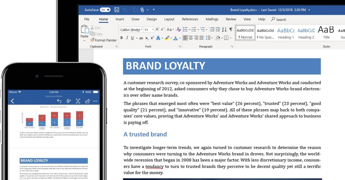Click the Sort A-Z icon

224,30
